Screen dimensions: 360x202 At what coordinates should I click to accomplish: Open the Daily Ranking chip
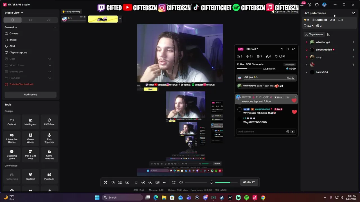coord(71,12)
